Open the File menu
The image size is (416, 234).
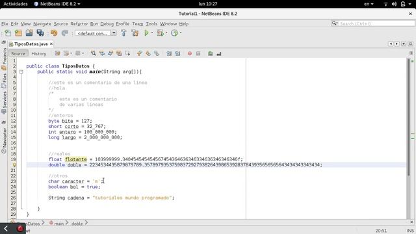[5, 24]
